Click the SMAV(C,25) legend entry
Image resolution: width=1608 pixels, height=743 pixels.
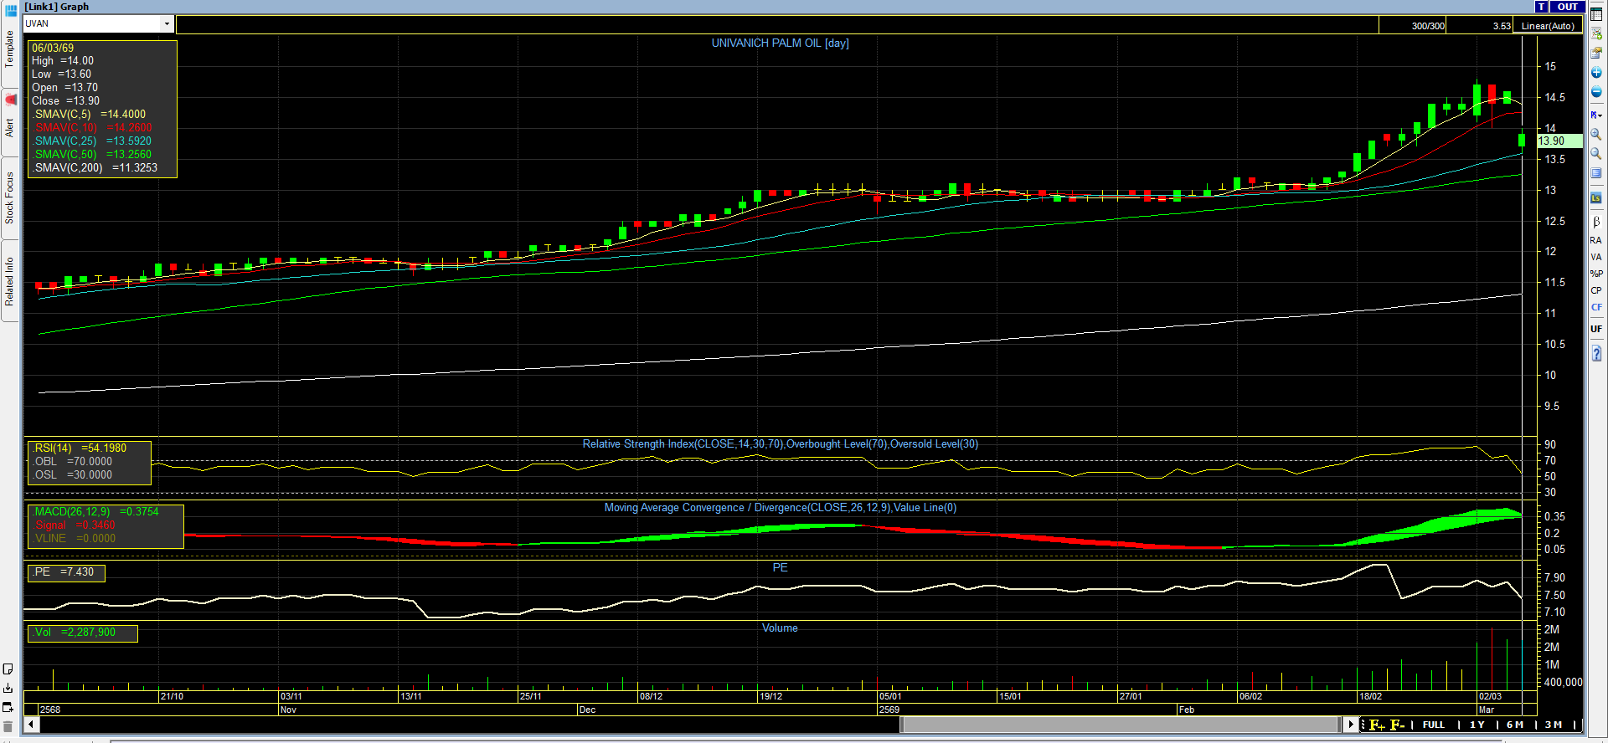point(92,141)
